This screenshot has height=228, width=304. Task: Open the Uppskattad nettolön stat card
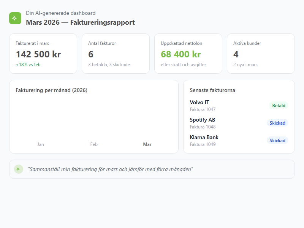tap(188, 53)
